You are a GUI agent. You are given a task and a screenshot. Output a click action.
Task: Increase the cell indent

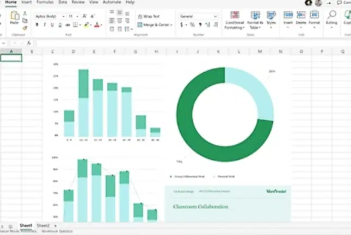coord(120,29)
